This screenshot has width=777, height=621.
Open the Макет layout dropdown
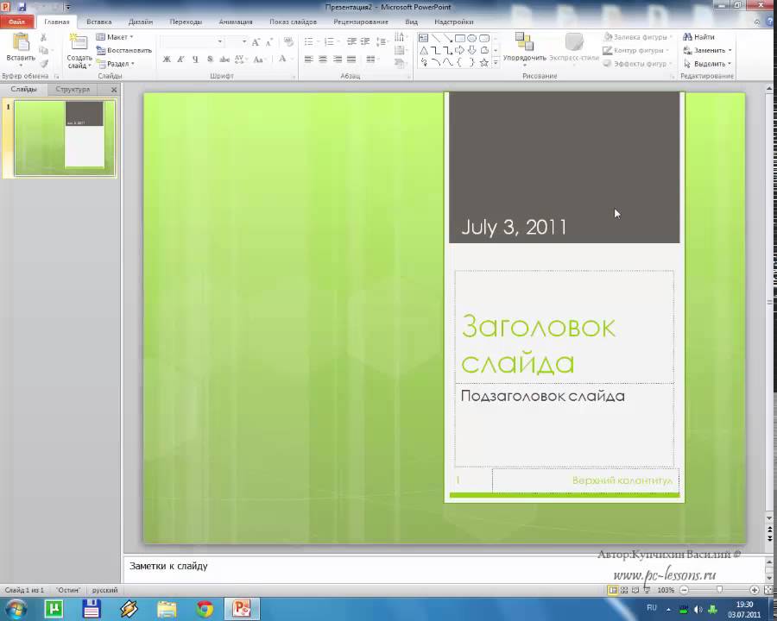pos(115,37)
